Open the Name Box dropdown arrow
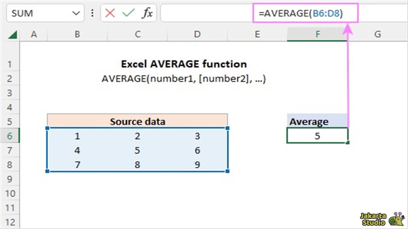408x229 pixels. (x=76, y=13)
